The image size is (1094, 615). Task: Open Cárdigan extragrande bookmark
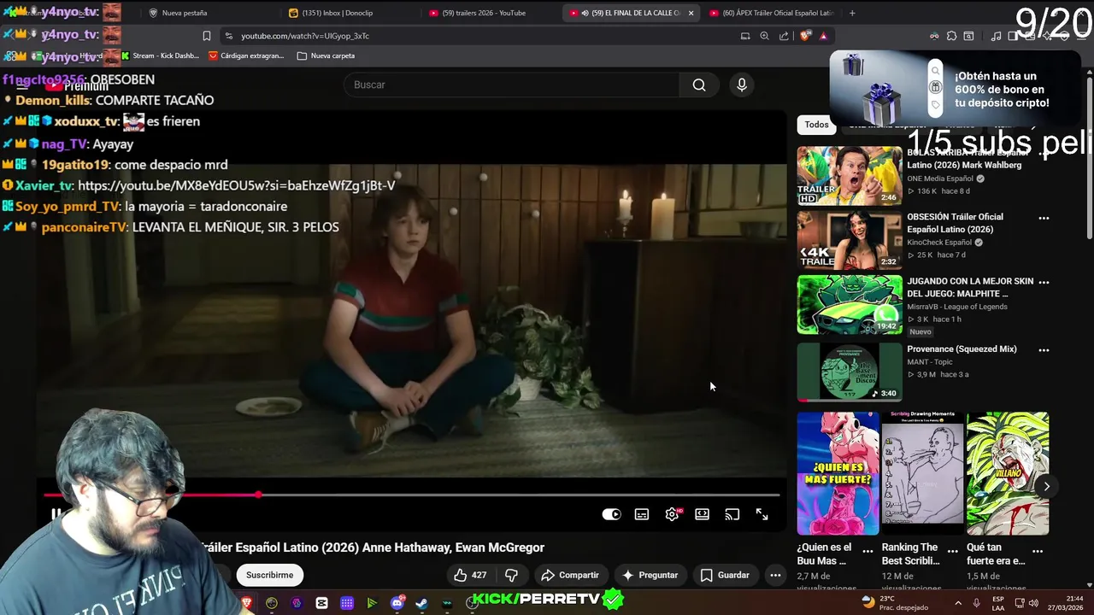[246, 56]
